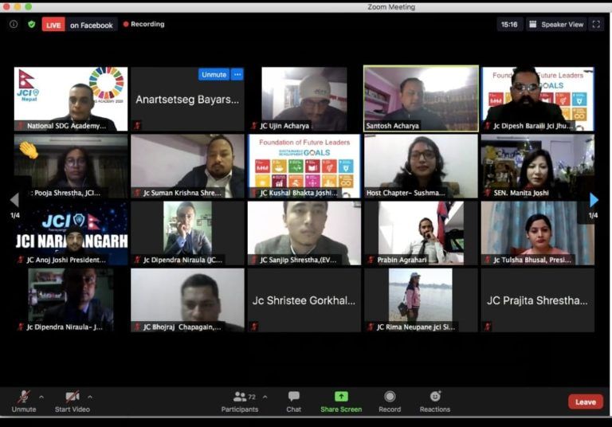This screenshot has width=612, height=427.
Task: Toggle Start Video camera
Action: click(x=73, y=401)
